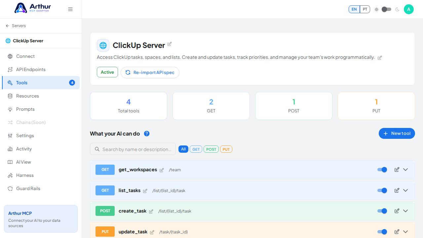Select Tools in sidebar
Viewport: 423px width, 238px height.
pyautogui.click(x=41, y=83)
